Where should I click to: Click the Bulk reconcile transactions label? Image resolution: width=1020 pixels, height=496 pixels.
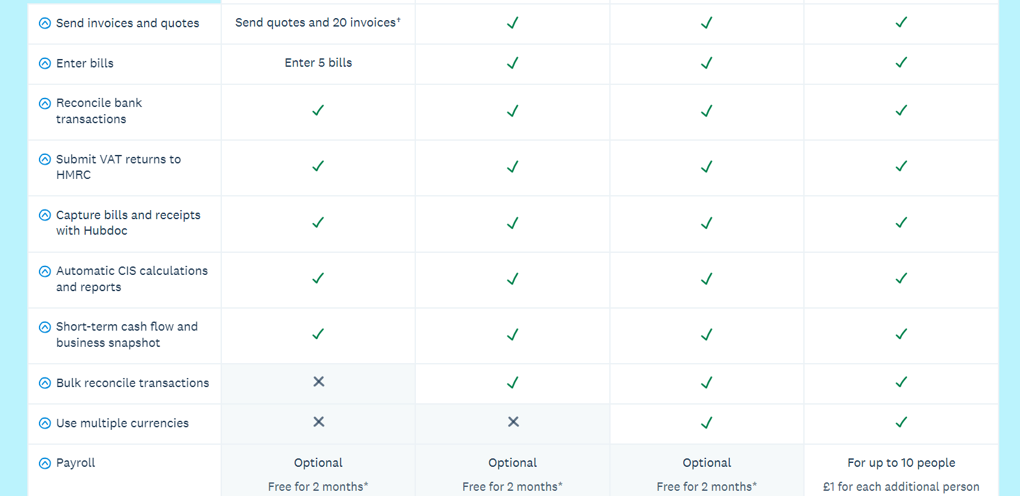click(x=132, y=383)
